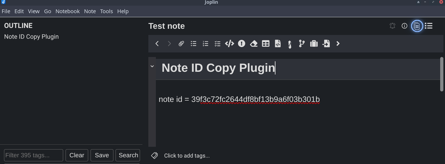The image size is (445, 164).
Task: Click the Clear button
Action: coord(77,155)
